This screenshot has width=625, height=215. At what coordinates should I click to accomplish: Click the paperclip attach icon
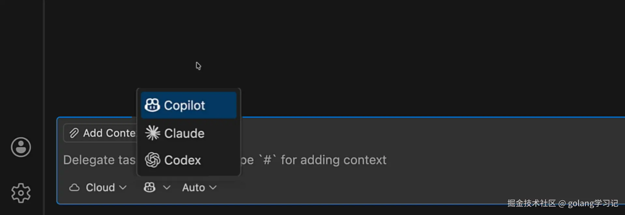coord(74,133)
